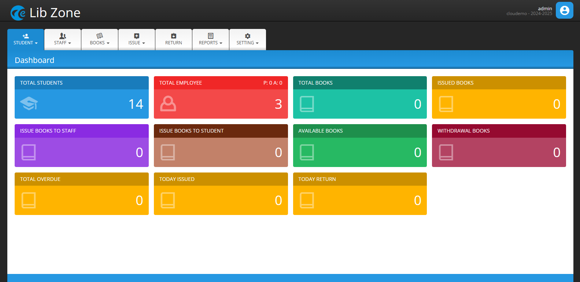Open the Issue dropdown menu
This screenshot has height=282, width=580.
[x=137, y=40]
